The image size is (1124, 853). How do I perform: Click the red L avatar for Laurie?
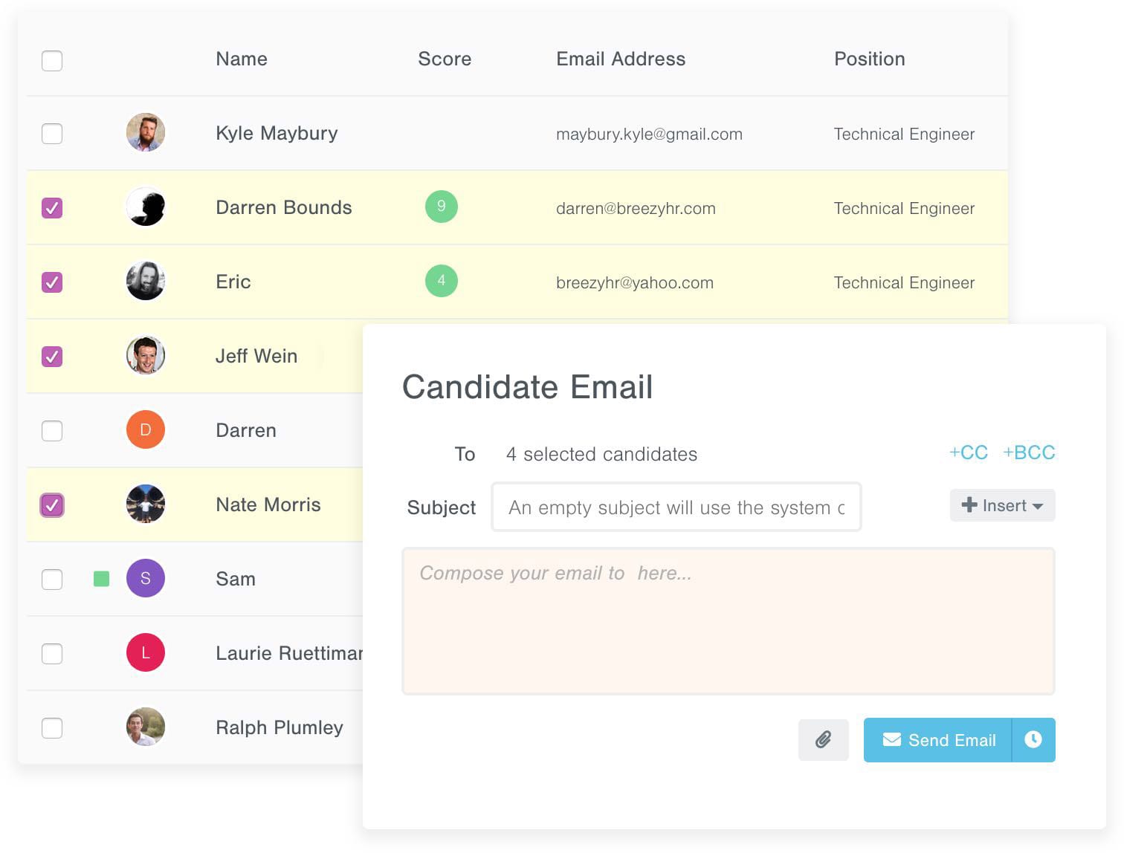pyautogui.click(x=146, y=653)
